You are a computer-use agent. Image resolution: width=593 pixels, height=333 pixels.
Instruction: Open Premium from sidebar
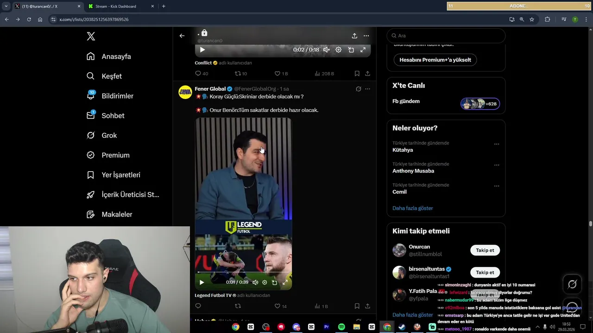pyautogui.click(x=108, y=155)
